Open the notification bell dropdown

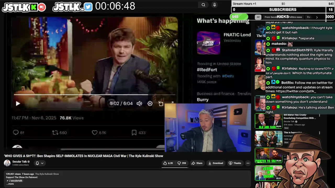[x=40, y=163]
